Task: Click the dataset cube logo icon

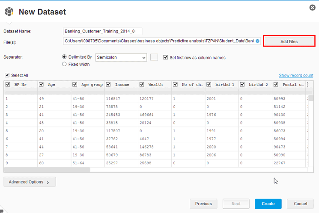Action: click(9, 12)
